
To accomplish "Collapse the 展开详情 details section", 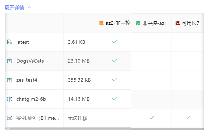I will [x=15, y=8].
